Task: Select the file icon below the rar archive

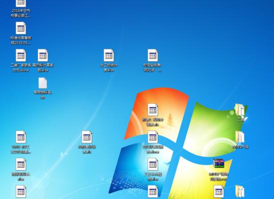Action: tap(219, 192)
